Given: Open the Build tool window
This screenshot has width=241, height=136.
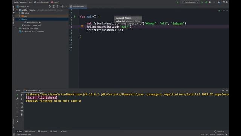Looking at the screenshot, I should tap(63, 131).
